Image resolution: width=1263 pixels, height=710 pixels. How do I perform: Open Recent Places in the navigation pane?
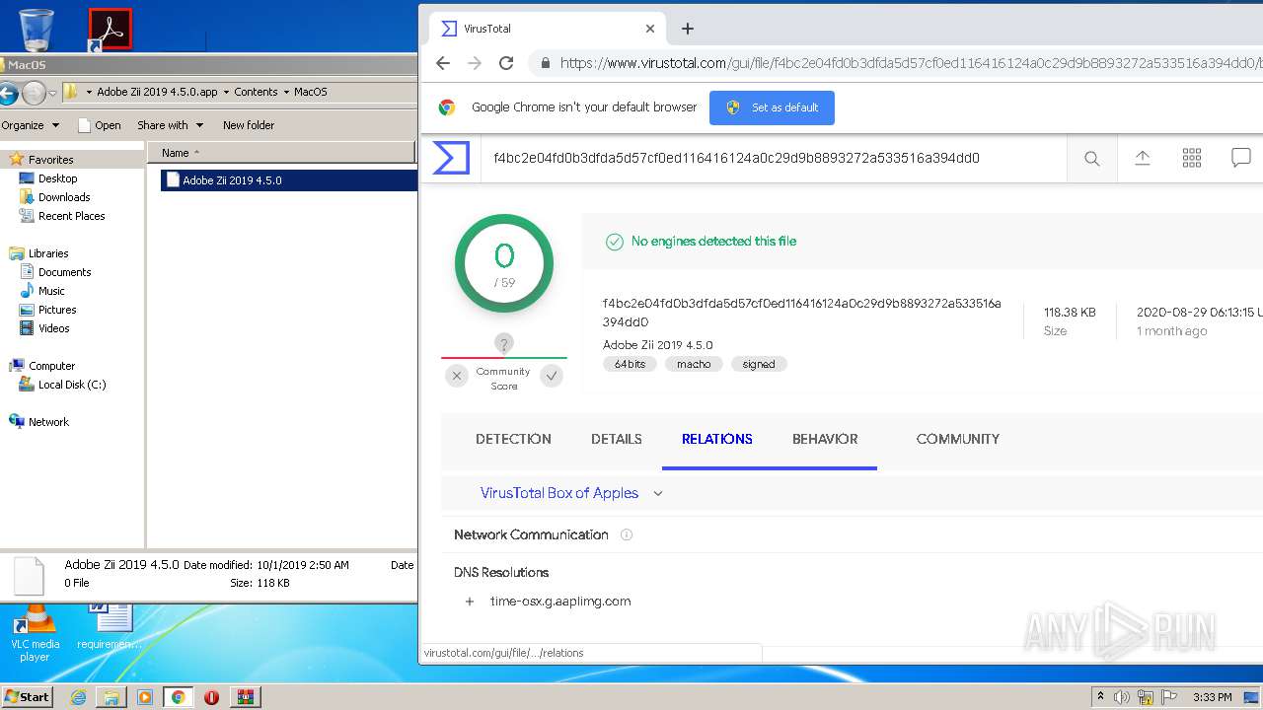click(71, 216)
